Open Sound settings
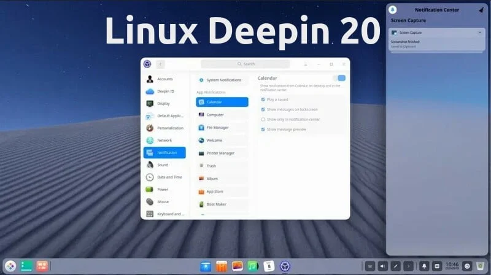This screenshot has height=275, width=491. click(x=164, y=165)
